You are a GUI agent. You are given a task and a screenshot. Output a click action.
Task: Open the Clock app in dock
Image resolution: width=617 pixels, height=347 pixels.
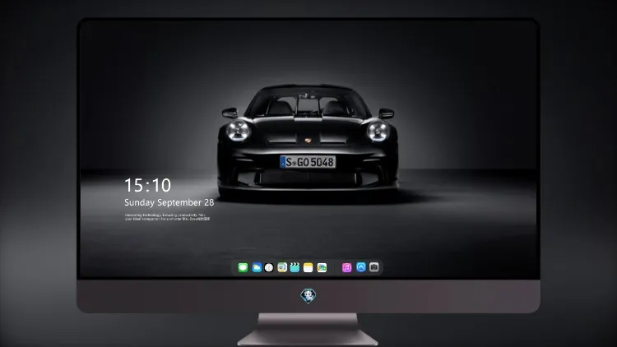pos(269,267)
